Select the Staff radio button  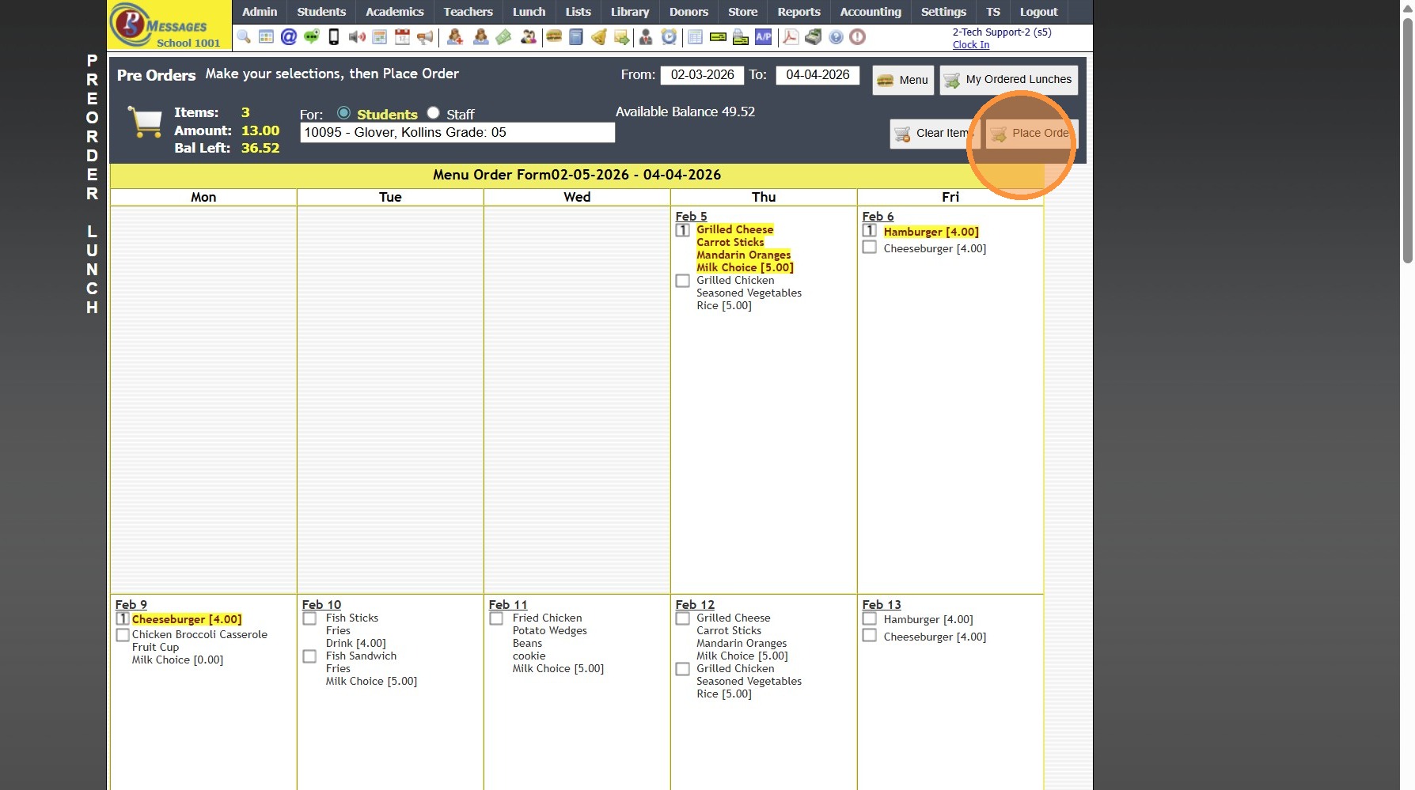point(433,113)
